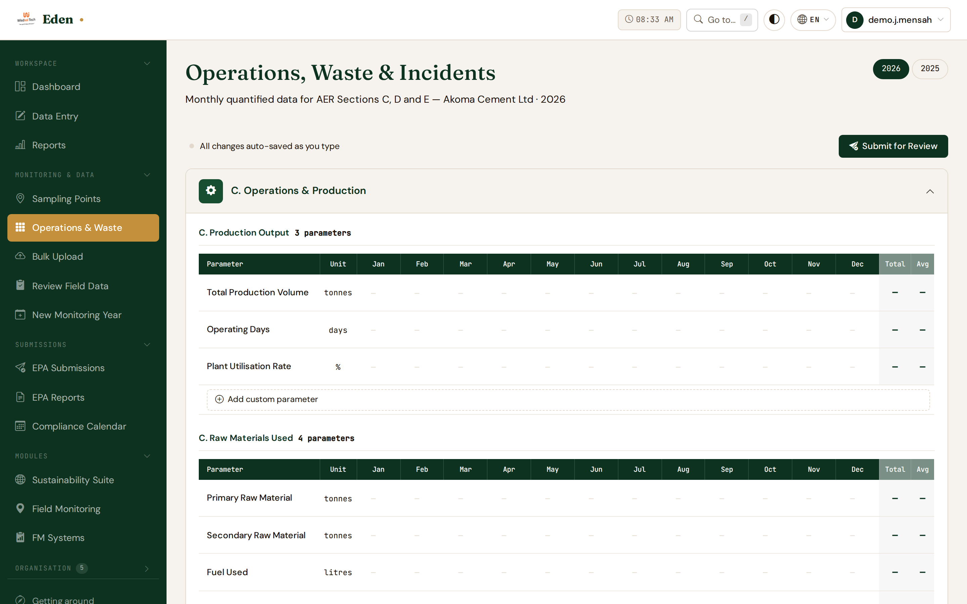Click the FM Systems icon

20,537
